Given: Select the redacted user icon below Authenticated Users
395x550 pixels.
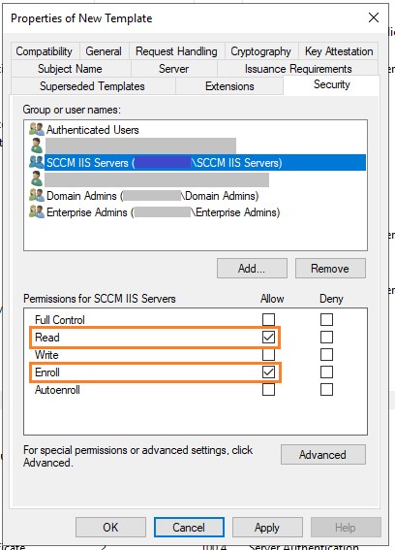Looking at the screenshot, I should 37,146.
